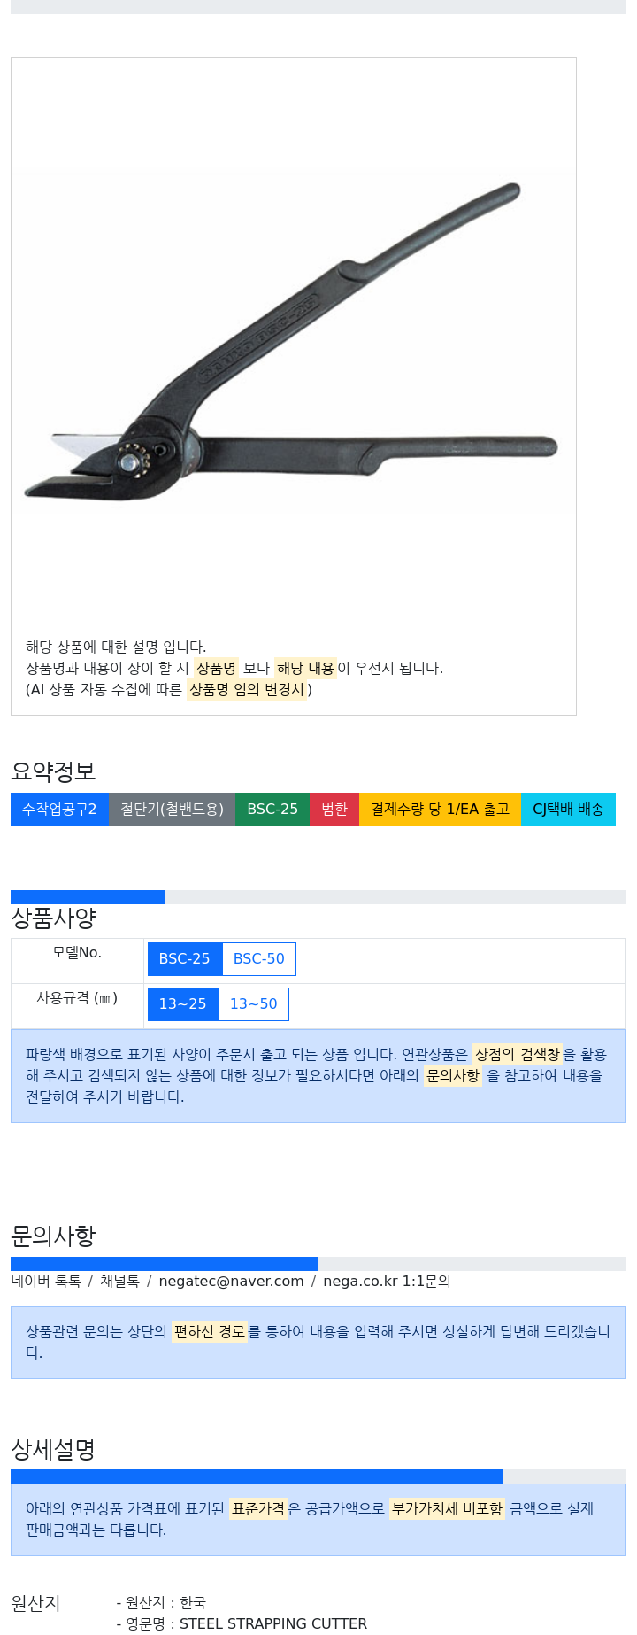Open 채널톡 chat link
This screenshot has height=1635, width=637.
coord(119,1282)
